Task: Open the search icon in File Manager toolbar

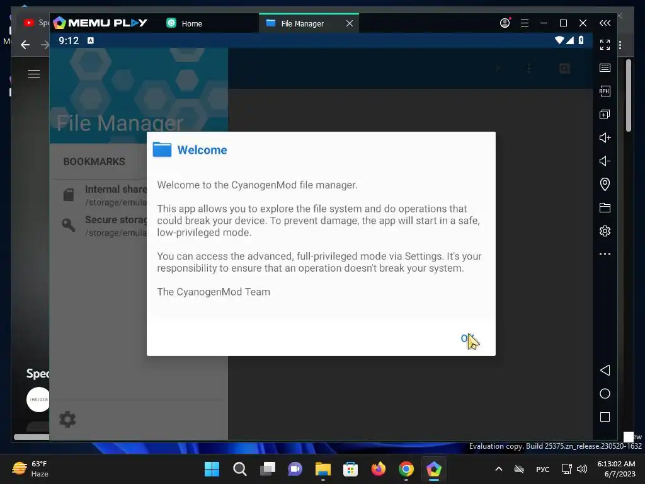Action: [x=564, y=69]
